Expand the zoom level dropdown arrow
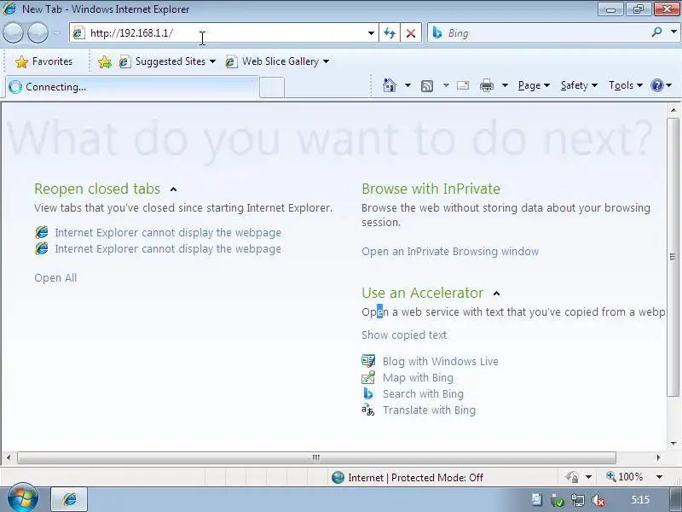Image resolution: width=682 pixels, height=512 pixels. (x=659, y=477)
